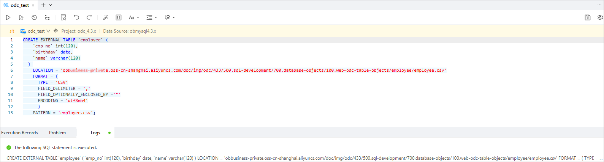The height and width of the screenshot is (162, 604).
Task: Show the execution plan tree icon
Action: [x=47, y=17]
